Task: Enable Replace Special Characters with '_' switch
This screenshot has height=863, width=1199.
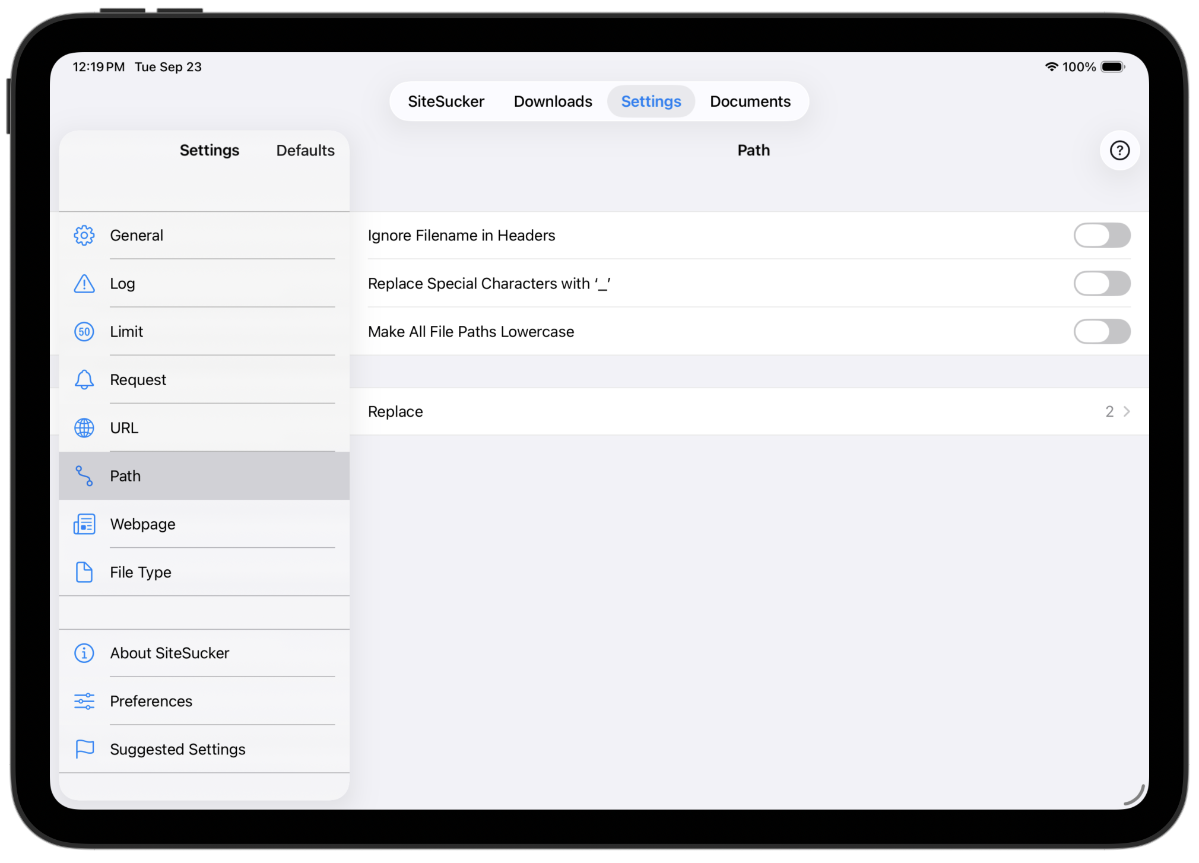Action: (1102, 284)
